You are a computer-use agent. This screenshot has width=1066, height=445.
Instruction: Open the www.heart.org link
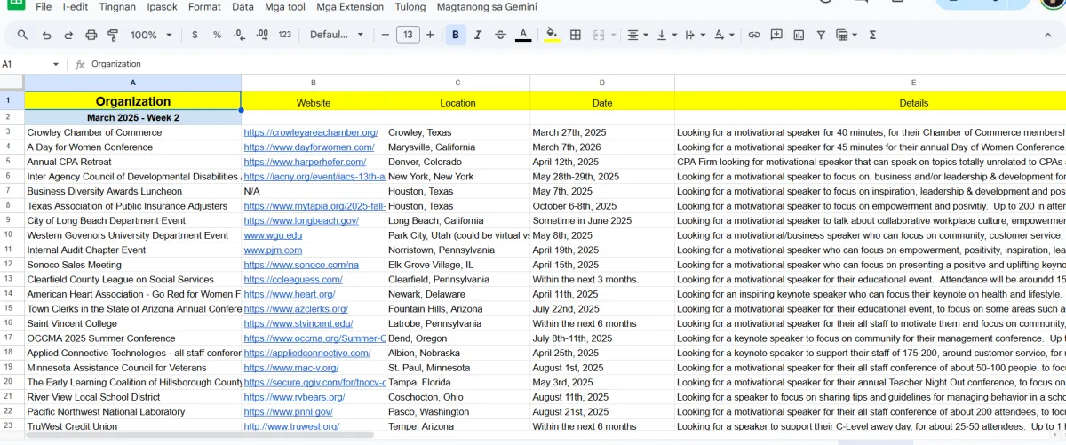tap(290, 294)
